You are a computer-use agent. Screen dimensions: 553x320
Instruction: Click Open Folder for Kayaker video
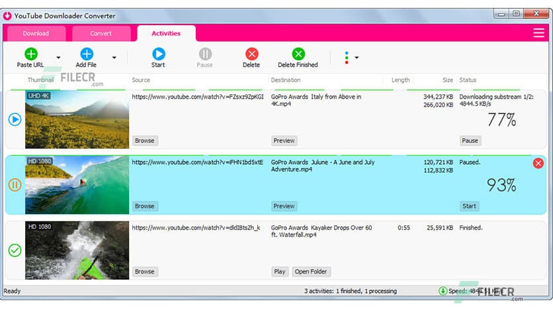(x=311, y=272)
